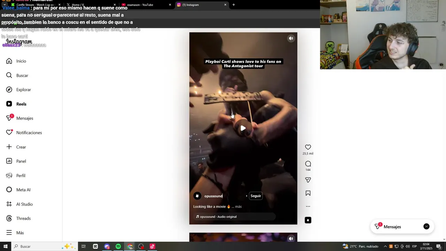Image resolution: width=446 pixels, height=251 pixels.
Task: Close the Instagram browser tab
Action: (x=225, y=5)
